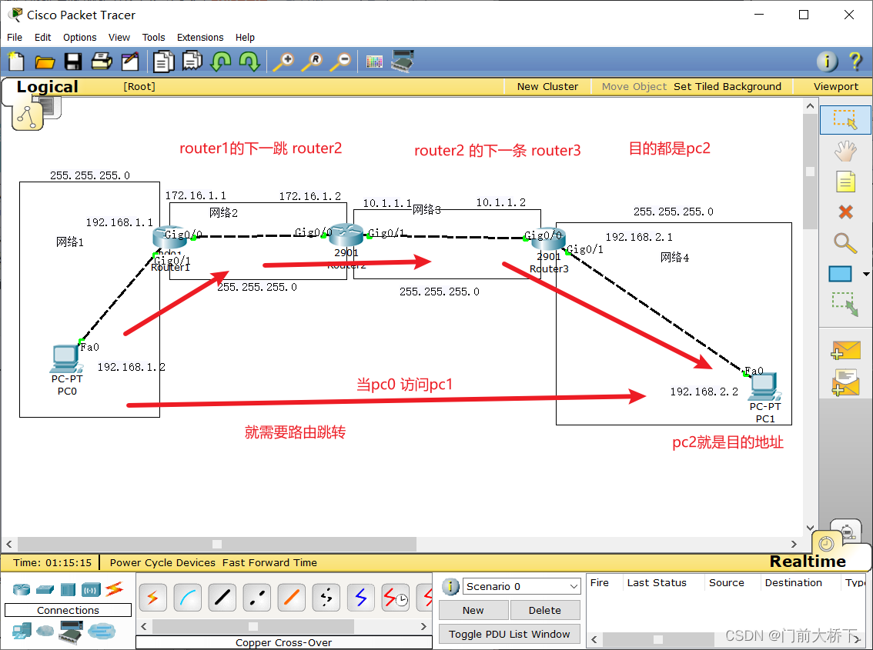
Task: Choose the Move Layout hand tool
Action: [x=845, y=151]
